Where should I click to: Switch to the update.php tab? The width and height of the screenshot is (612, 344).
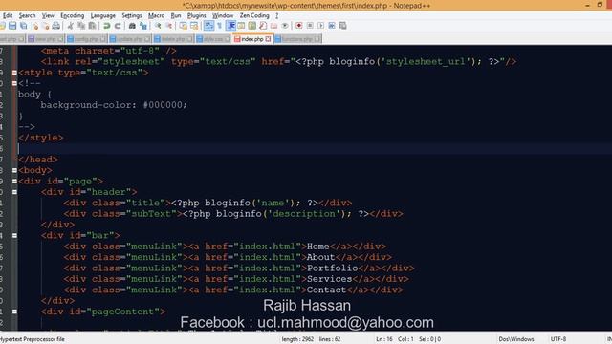130,39
